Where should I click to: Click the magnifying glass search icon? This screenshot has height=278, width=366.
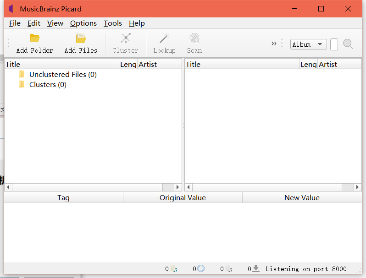348,44
